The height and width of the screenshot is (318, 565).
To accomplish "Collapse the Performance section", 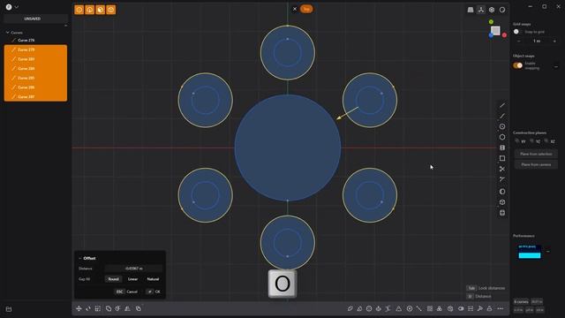I will (547, 251).
